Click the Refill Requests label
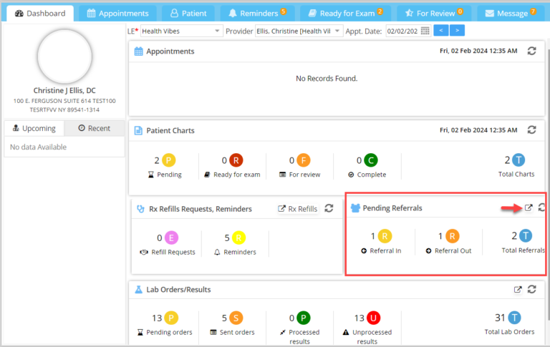The image size is (550, 347). click(173, 252)
